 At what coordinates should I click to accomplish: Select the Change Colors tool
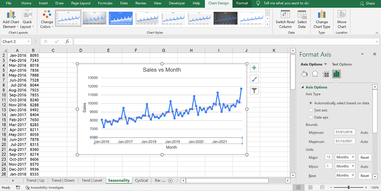pyautogui.click(x=46, y=19)
